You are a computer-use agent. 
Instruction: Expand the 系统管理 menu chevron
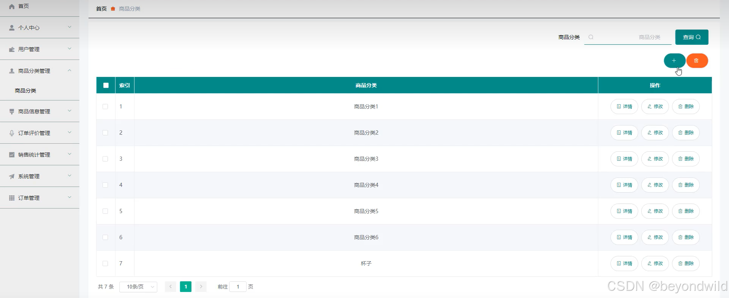click(x=70, y=176)
